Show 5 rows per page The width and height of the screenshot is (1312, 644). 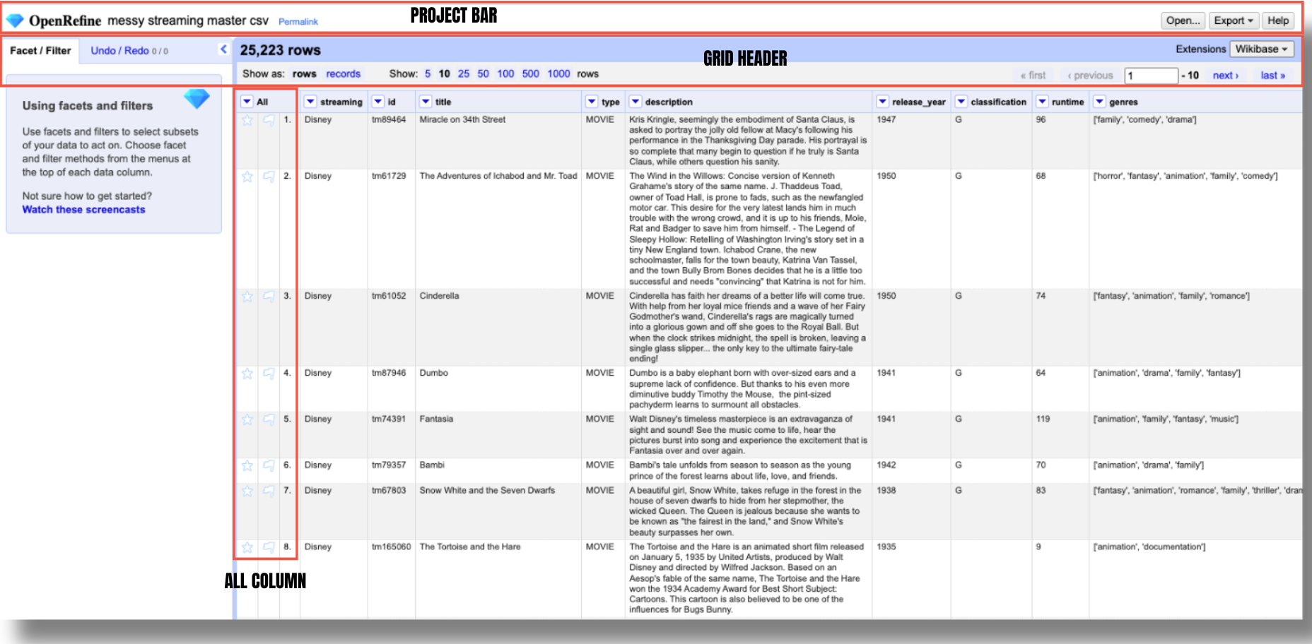pyautogui.click(x=428, y=74)
